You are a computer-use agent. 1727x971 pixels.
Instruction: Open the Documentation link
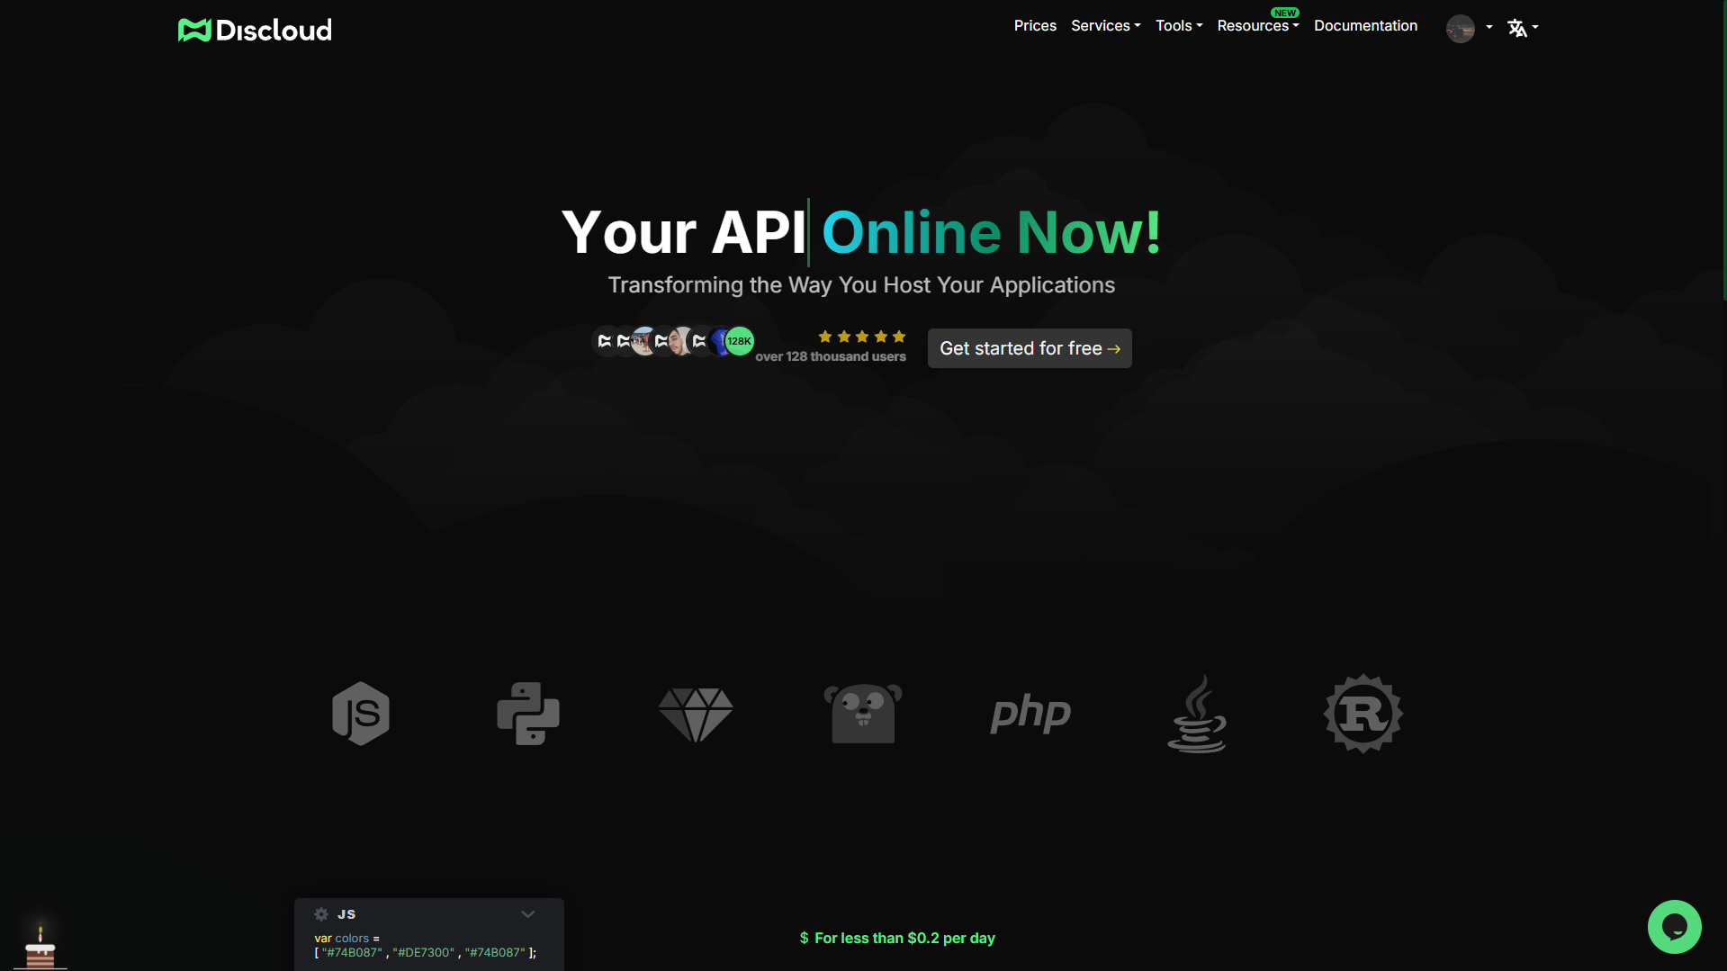pos(1365,26)
